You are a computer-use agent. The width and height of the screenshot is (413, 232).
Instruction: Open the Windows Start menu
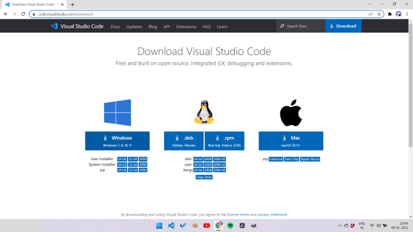[159, 225]
